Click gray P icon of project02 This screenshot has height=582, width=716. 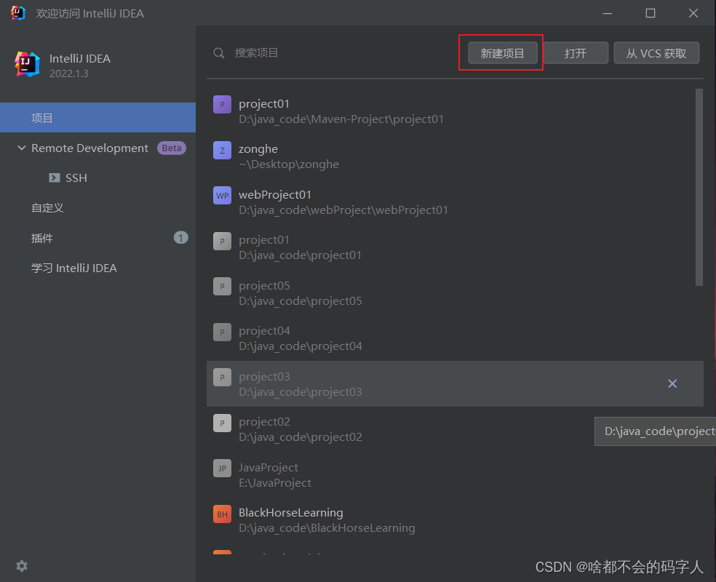(222, 423)
